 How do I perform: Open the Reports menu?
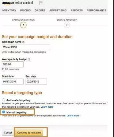click(77, 10)
